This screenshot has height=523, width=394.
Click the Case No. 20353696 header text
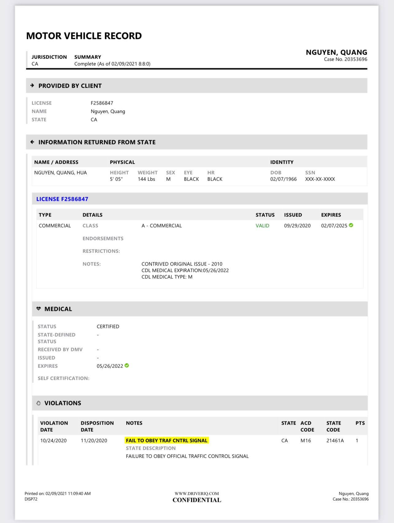tap(346, 59)
